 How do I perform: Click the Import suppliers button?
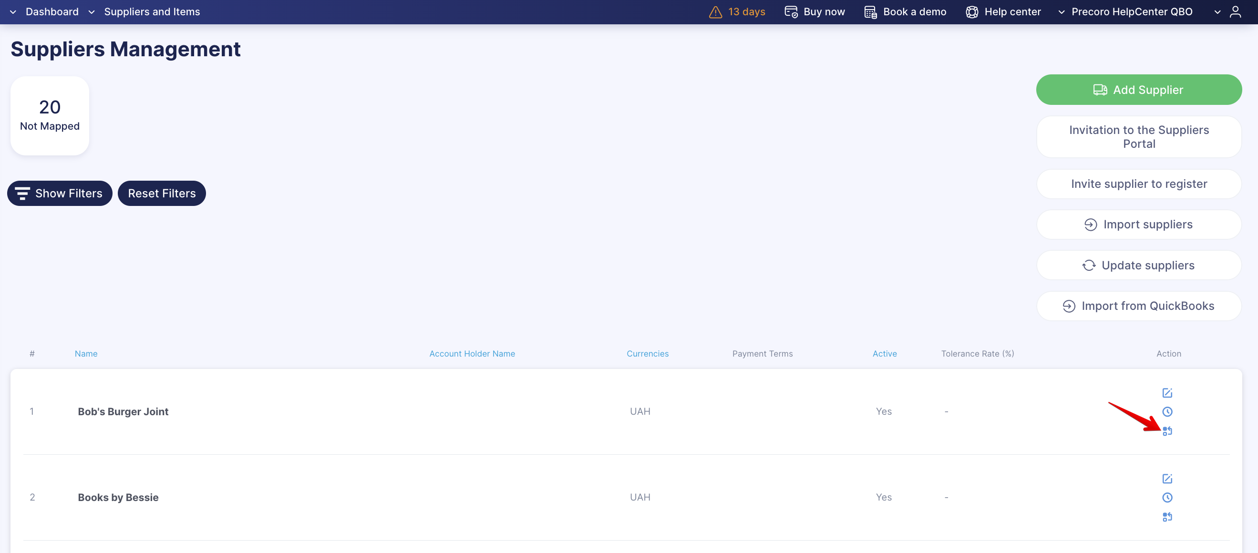[1139, 225]
